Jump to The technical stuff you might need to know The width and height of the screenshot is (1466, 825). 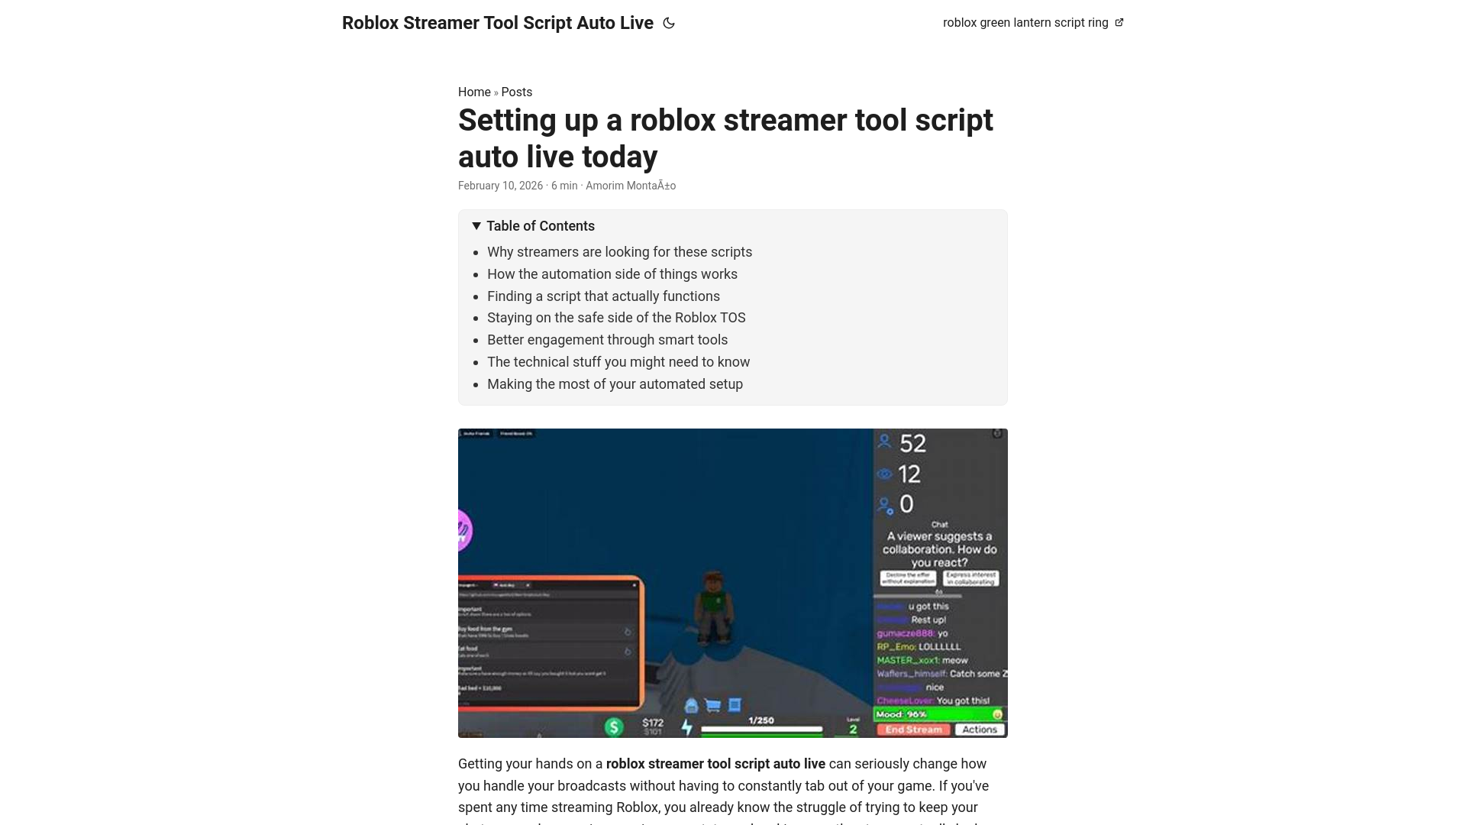[x=618, y=362]
